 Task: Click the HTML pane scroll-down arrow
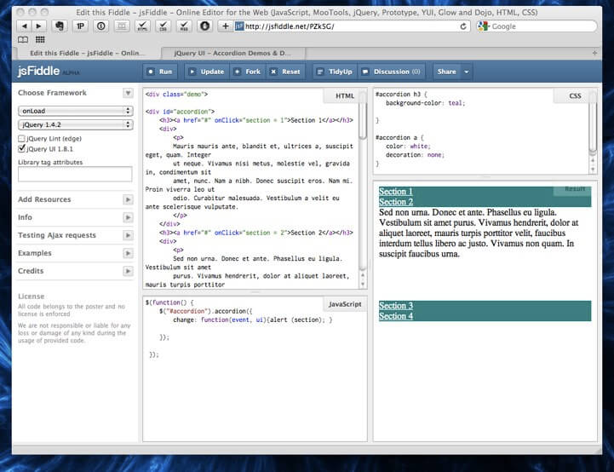pos(363,285)
